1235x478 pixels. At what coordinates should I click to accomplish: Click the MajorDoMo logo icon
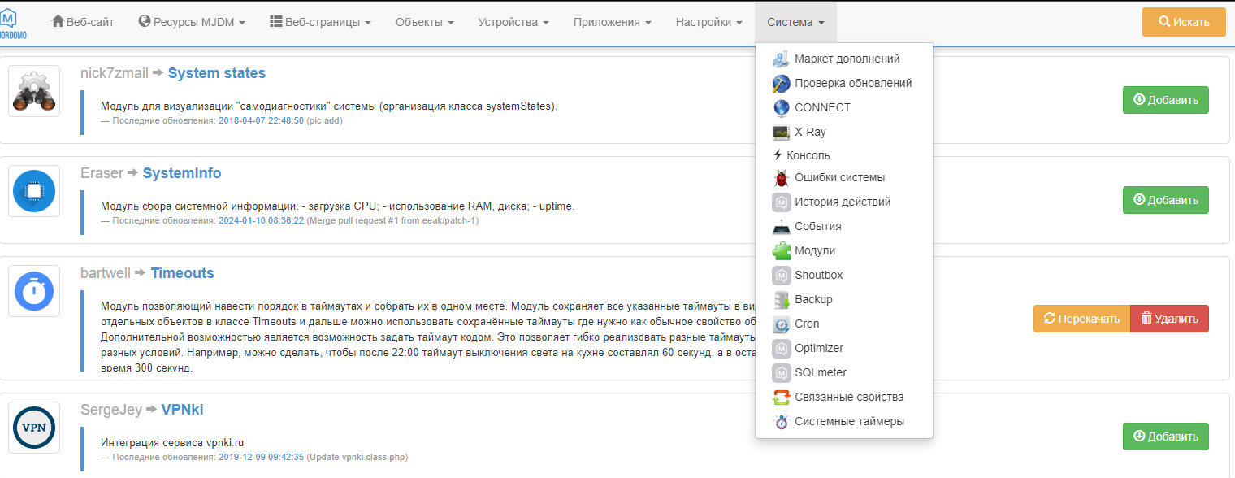(15, 18)
